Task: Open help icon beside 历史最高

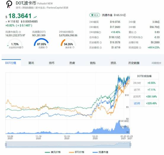Action: 101,42
